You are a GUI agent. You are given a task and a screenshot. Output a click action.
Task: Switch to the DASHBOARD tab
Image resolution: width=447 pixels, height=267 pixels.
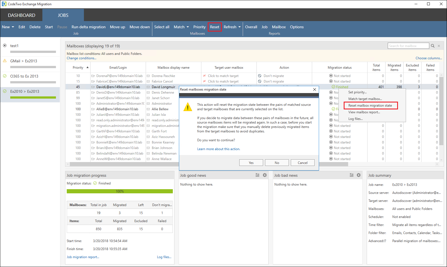click(x=22, y=15)
